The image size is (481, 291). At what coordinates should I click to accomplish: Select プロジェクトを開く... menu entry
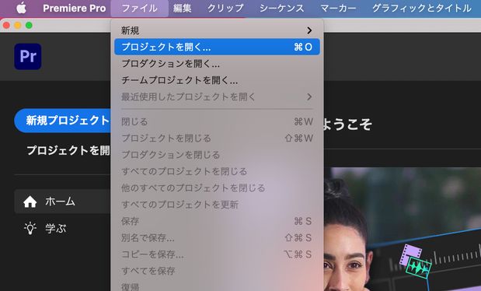click(x=217, y=47)
